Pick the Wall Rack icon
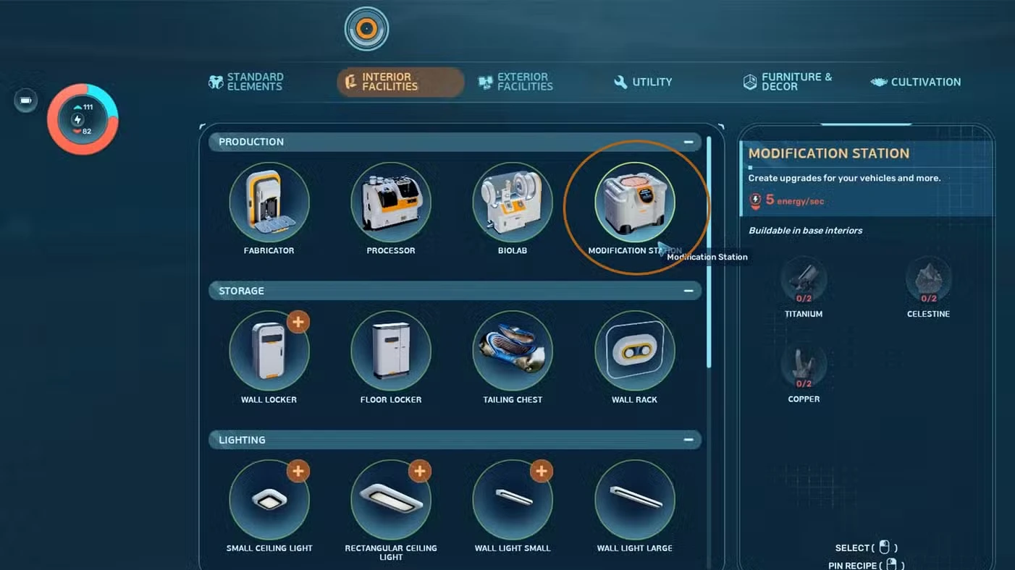The image size is (1015, 570). pos(635,351)
